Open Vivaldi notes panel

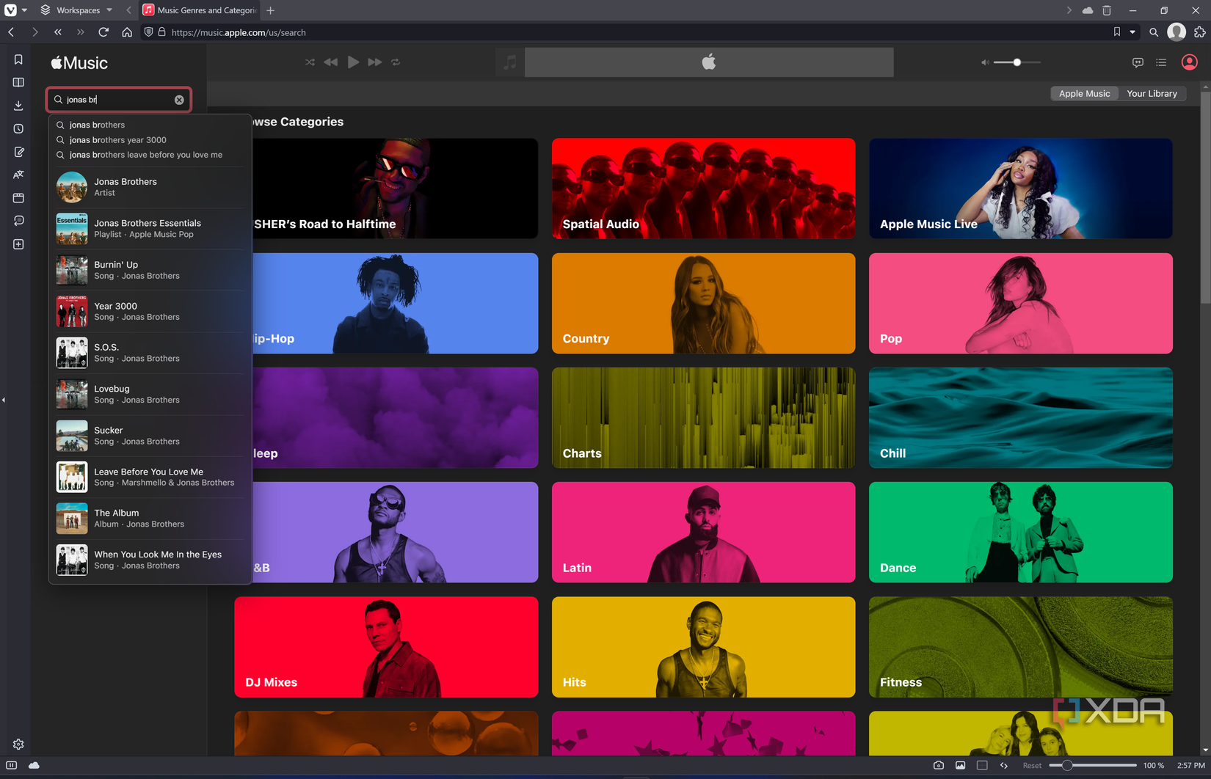click(x=18, y=152)
